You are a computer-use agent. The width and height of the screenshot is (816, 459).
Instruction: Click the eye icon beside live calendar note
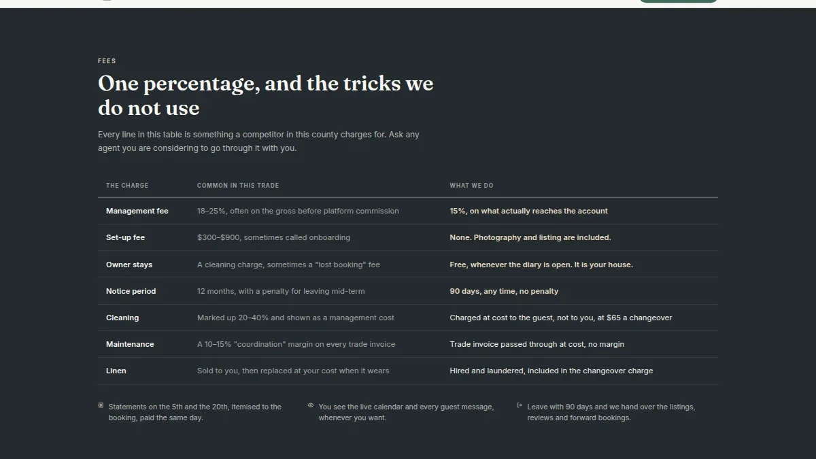pyautogui.click(x=311, y=405)
